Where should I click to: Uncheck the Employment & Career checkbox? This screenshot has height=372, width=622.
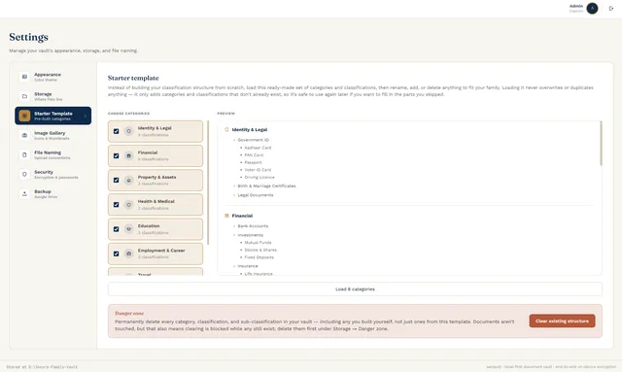tap(117, 254)
